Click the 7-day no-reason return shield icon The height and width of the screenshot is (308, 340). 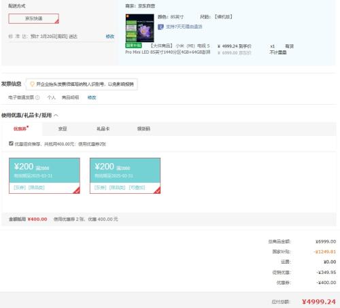pyautogui.click(x=160, y=27)
